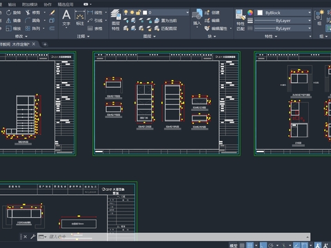Open recent commands dropdown in command line
This screenshot has height=248, width=331.
(x=42, y=237)
